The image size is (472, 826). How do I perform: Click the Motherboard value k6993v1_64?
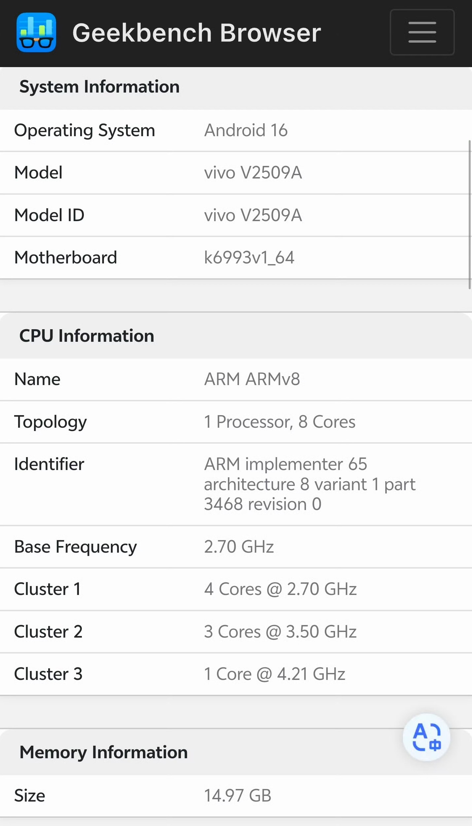pos(249,258)
